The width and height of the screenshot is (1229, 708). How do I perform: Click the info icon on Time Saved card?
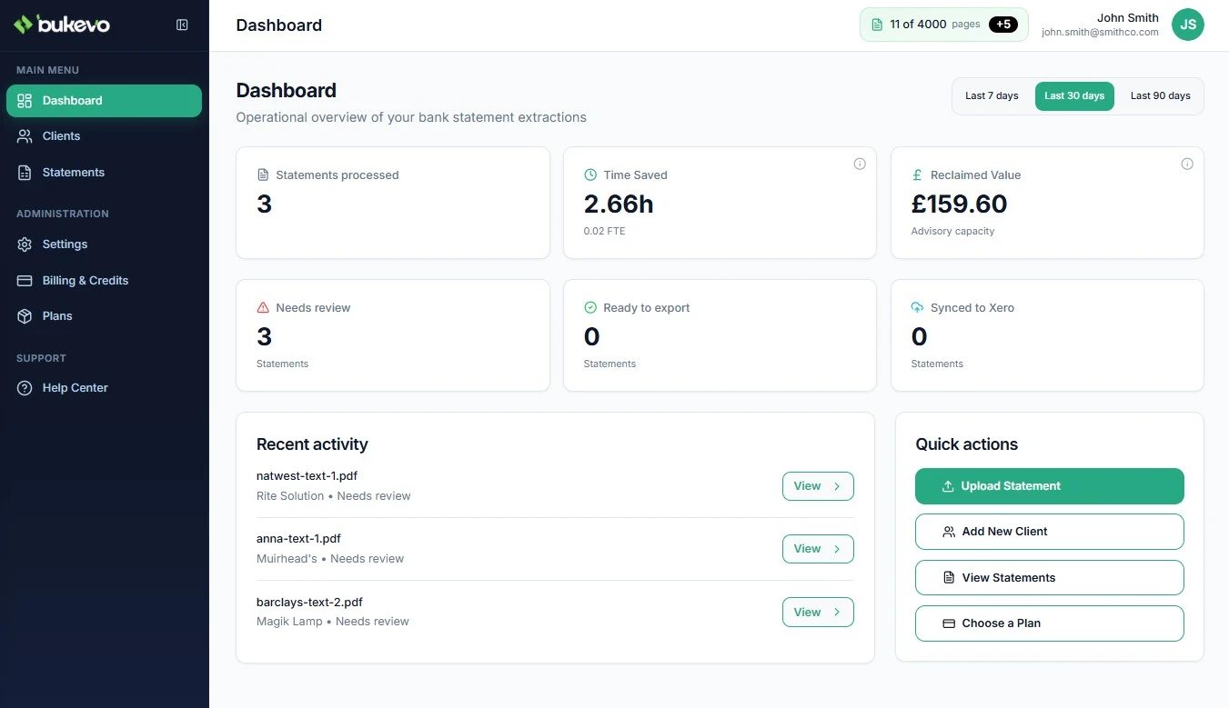click(x=859, y=165)
